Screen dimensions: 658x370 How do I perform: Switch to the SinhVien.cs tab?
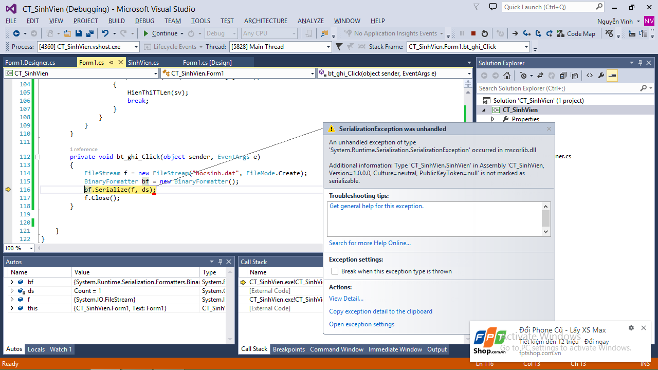click(x=143, y=63)
